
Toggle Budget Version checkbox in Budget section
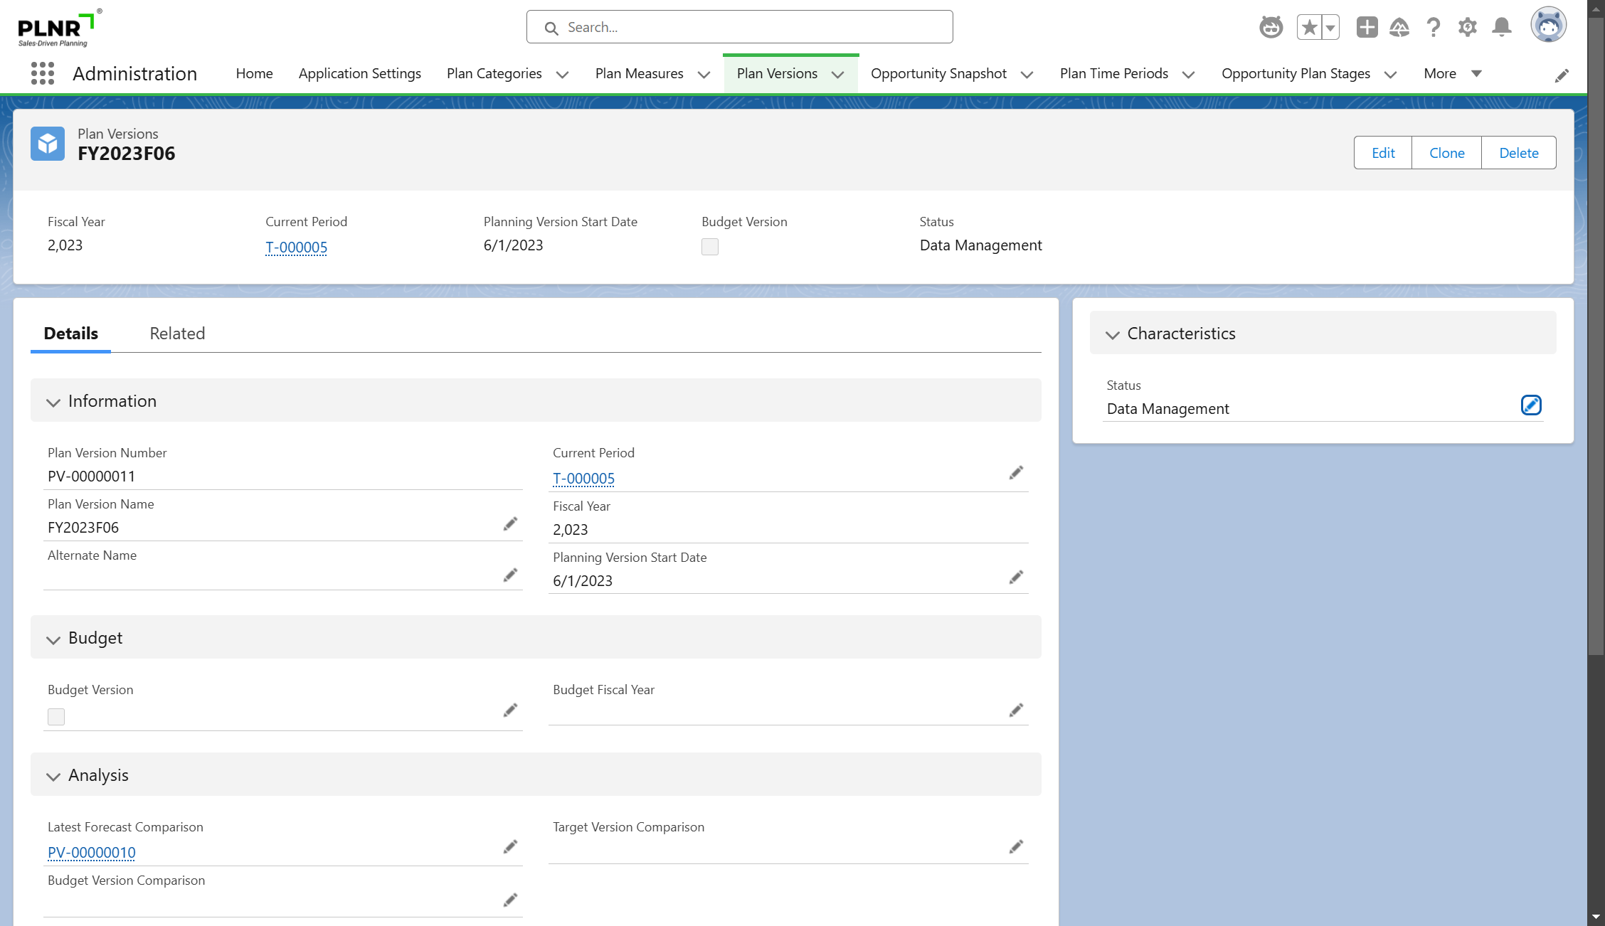pos(56,717)
